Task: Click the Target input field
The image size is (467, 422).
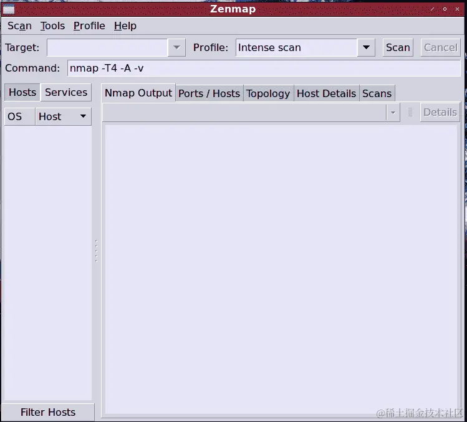Action: point(107,47)
